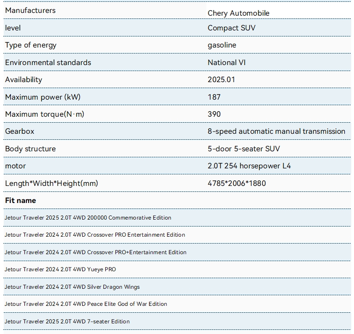This screenshot has height=334, width=354.
Task: Select the 4785*2006*1880 dimensions value
Action: (237, 183)
